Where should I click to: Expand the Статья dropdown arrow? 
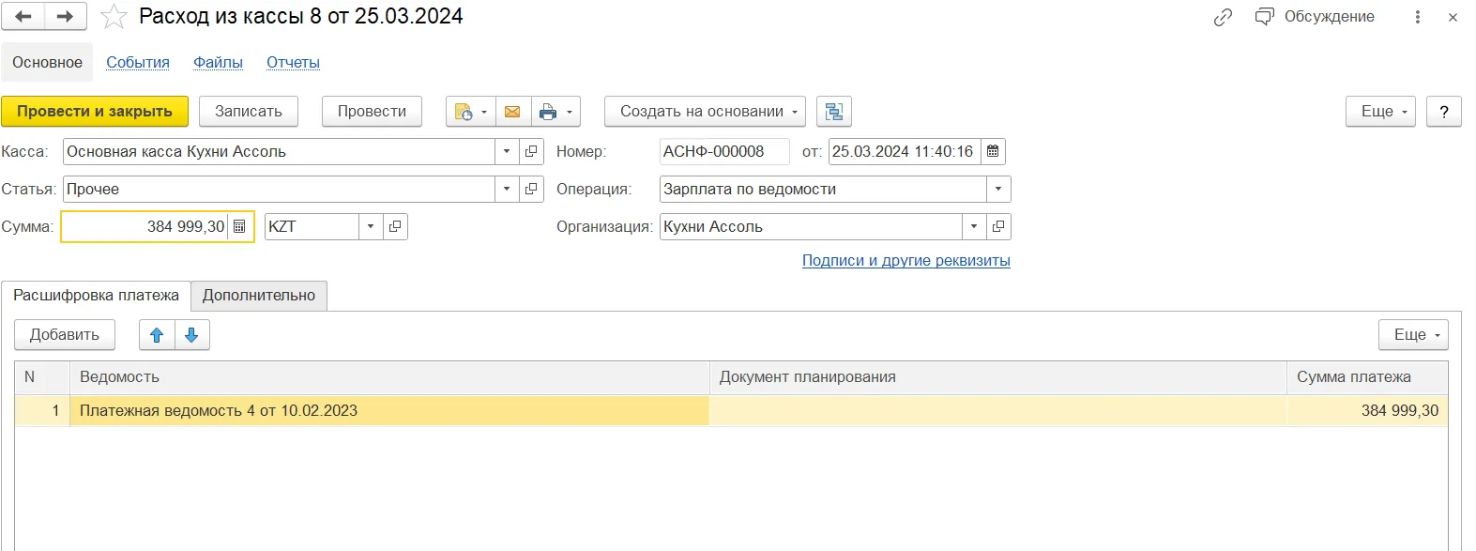(x=507, y=189)
